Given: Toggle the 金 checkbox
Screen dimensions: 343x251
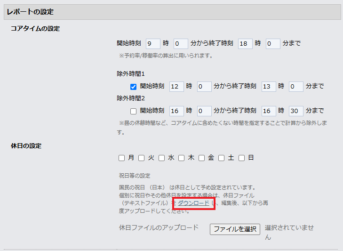Looking at the screenshot, I should point(201,158).
